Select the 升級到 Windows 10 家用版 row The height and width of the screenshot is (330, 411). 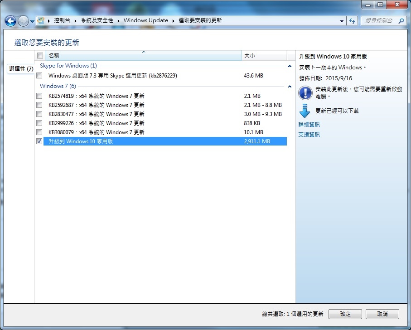click(x=165, y=141)
